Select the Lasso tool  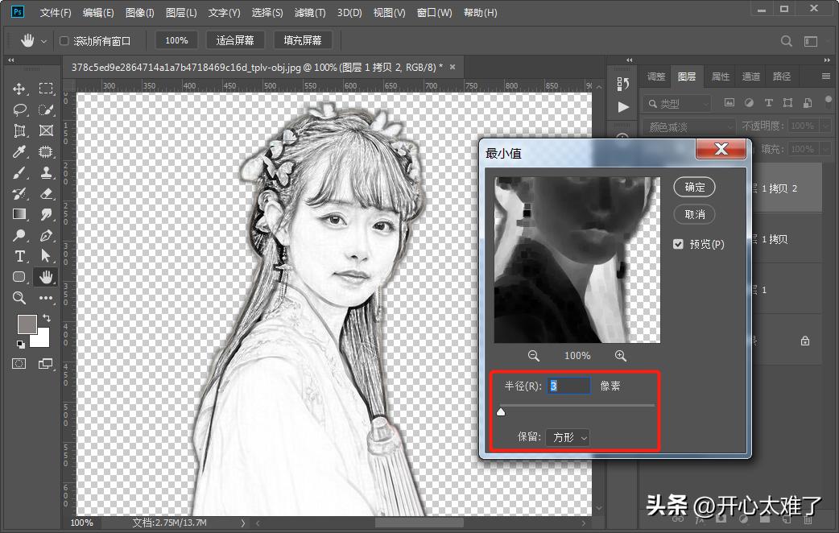click(x=19, y=109)
